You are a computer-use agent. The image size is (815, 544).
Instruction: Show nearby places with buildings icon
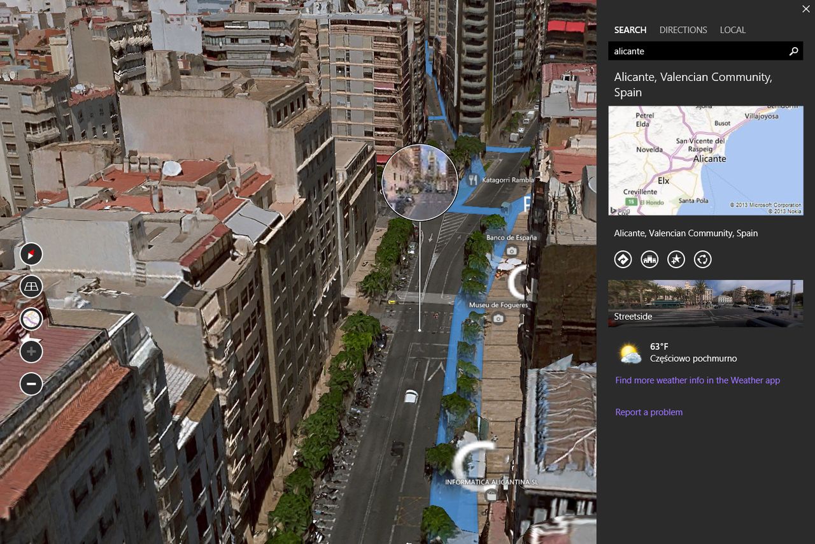649,259
